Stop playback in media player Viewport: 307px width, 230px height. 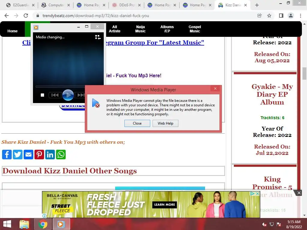coord(42,95)
